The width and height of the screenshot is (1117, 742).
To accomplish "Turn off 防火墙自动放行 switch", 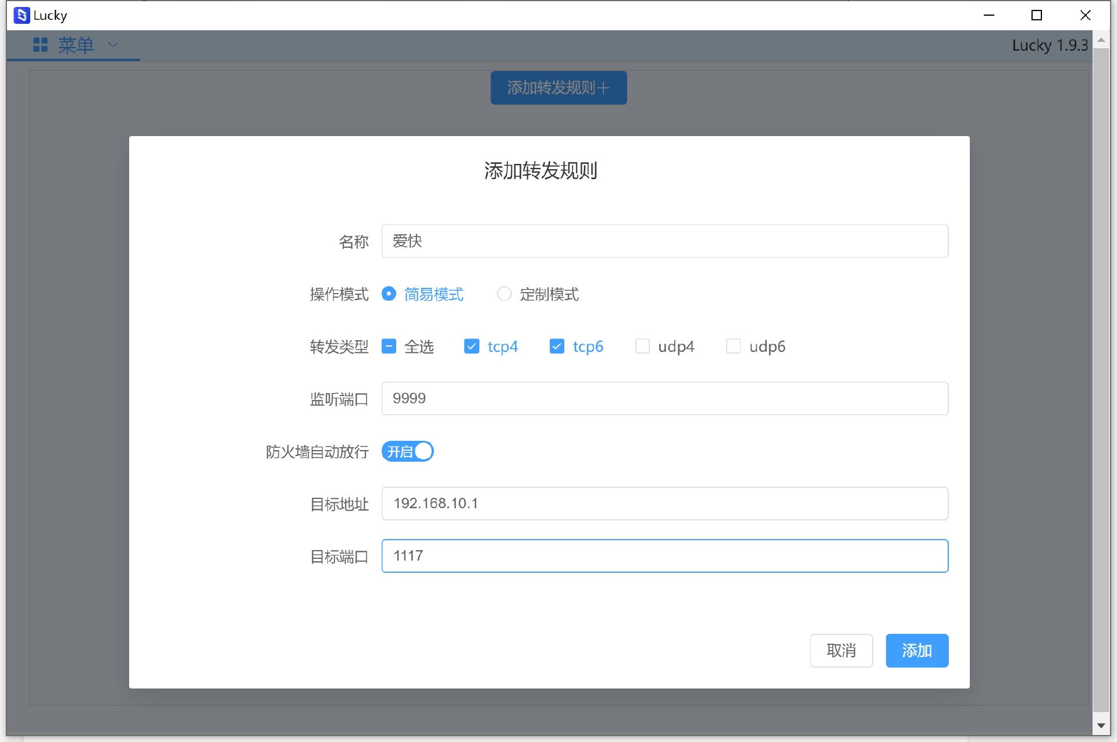I will pos(407,451).
